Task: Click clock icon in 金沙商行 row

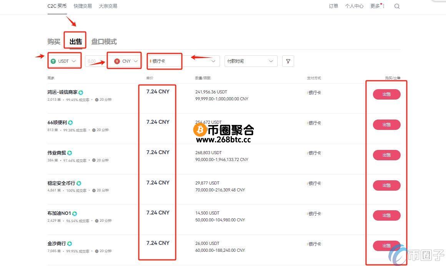Action: (x=97, y=251)
